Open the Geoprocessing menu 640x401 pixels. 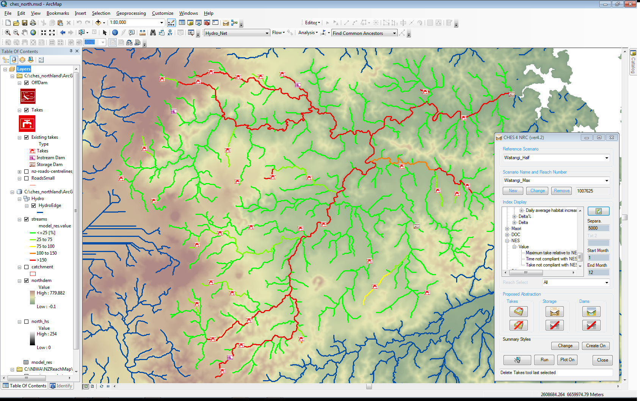pos(131,13)
